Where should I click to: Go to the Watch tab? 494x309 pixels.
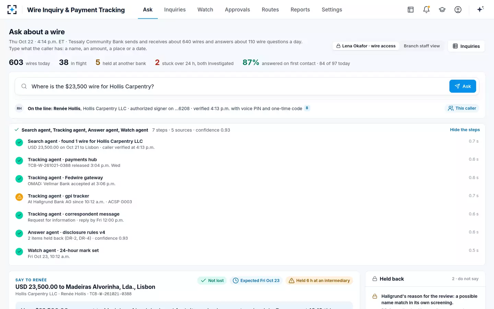coord(205,10)
